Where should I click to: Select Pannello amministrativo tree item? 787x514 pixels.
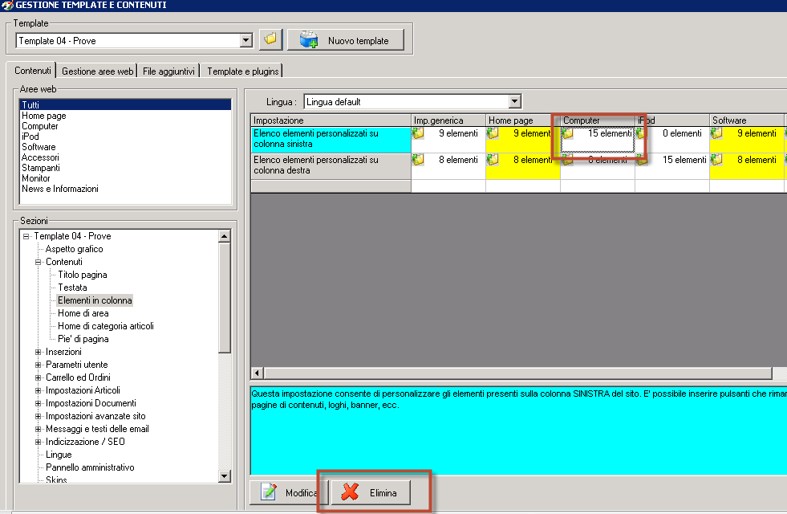click(x=91, y=467)
